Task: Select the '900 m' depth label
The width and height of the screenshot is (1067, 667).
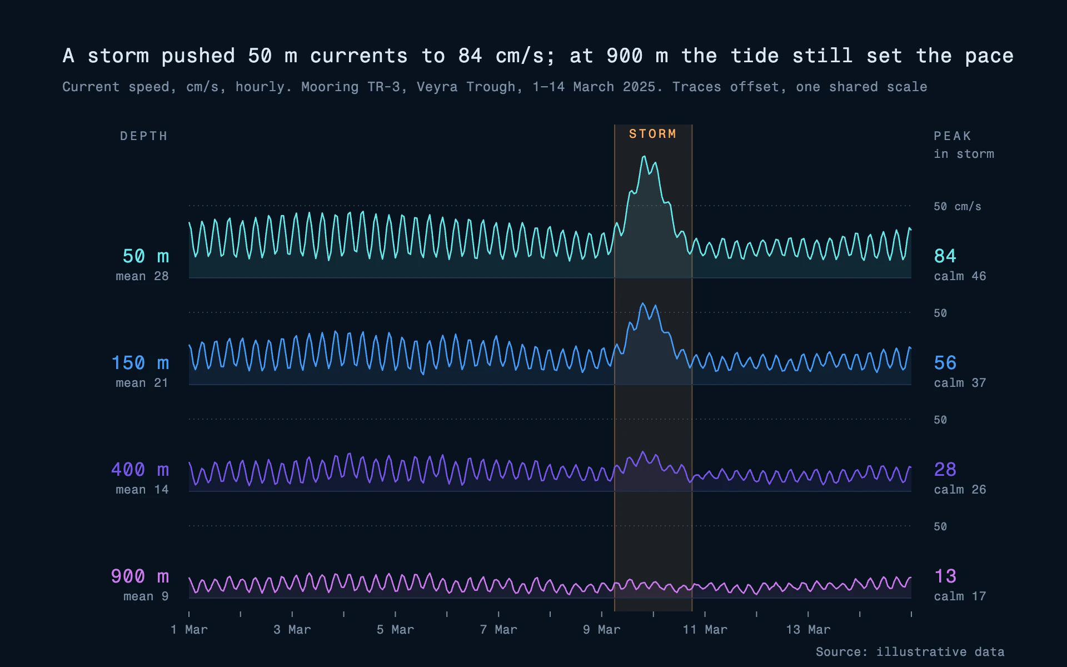Action: click(140, 576)
